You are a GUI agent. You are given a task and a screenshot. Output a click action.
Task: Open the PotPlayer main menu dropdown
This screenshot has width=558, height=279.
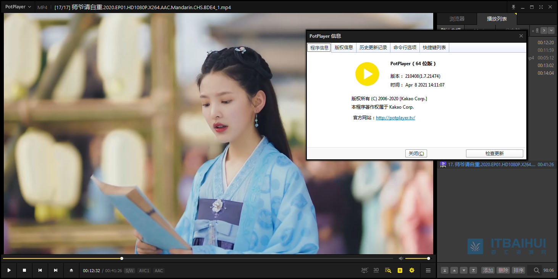point(18,7)
